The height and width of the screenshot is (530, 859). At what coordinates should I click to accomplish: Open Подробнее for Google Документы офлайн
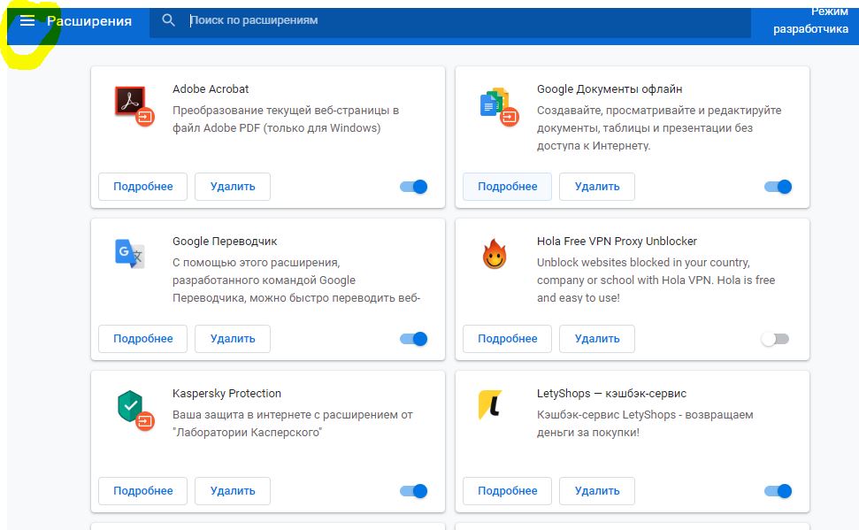click(x=507, y=187)
